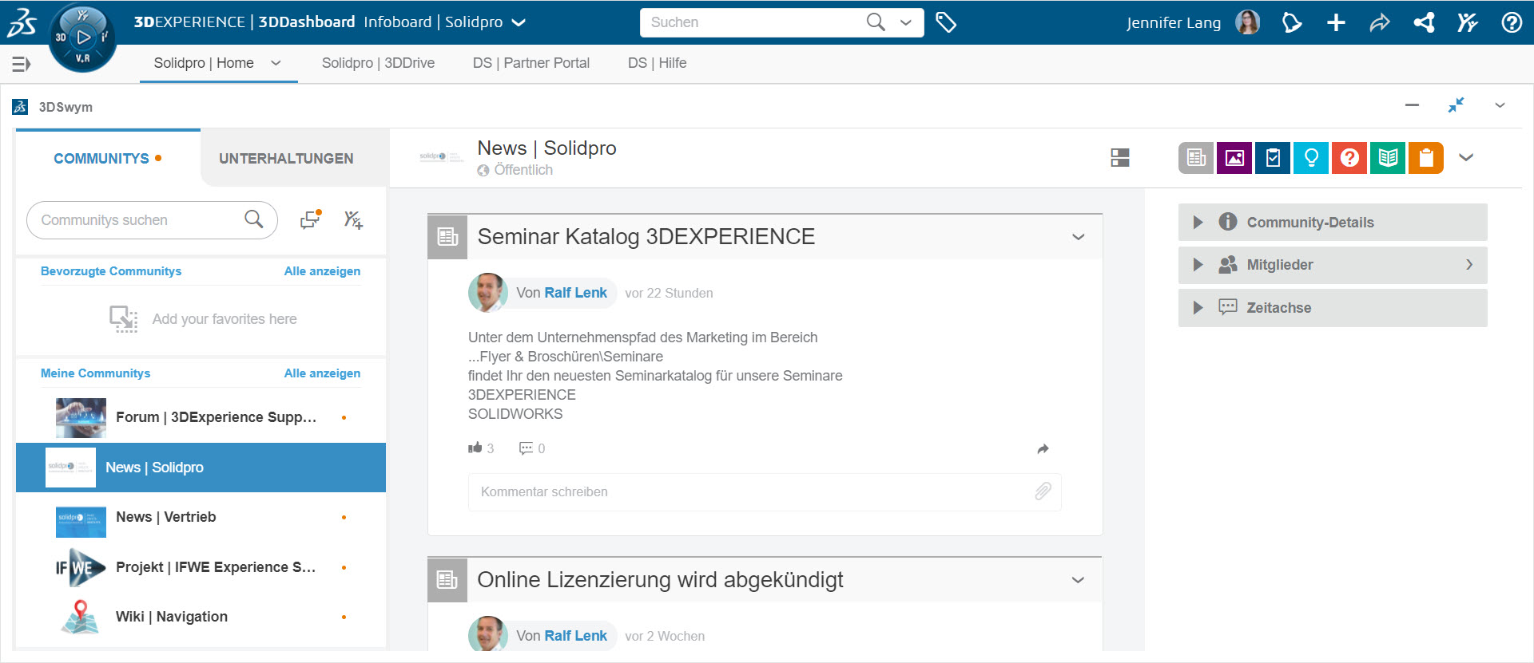
Task: Switch to DS | Hilfe tab
Action: point(657,63)
